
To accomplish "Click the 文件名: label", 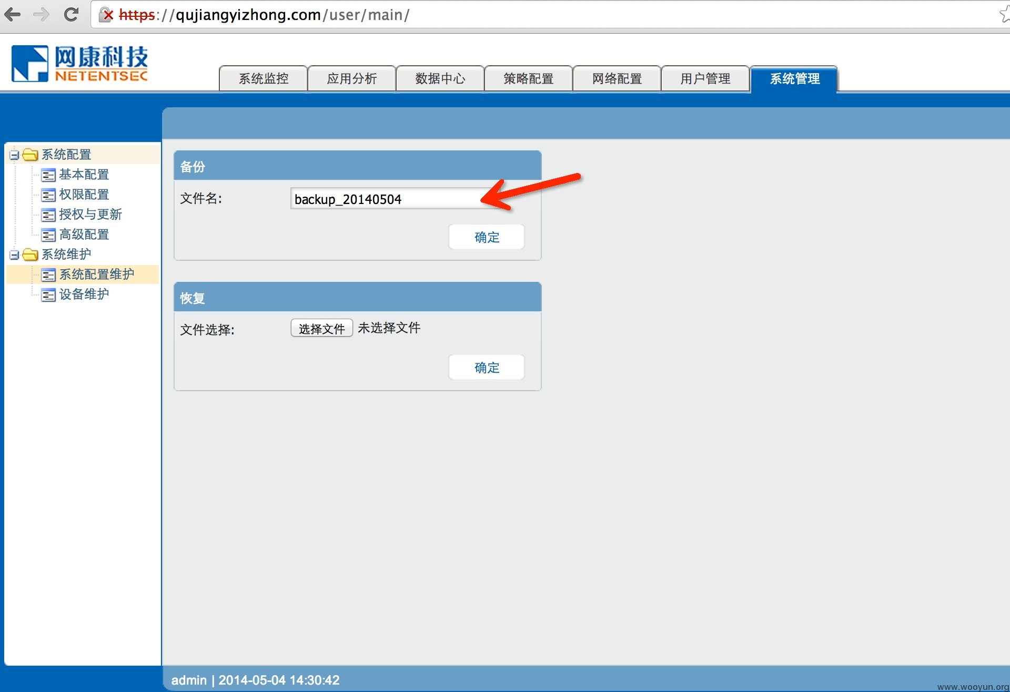I will pos(201,199).
